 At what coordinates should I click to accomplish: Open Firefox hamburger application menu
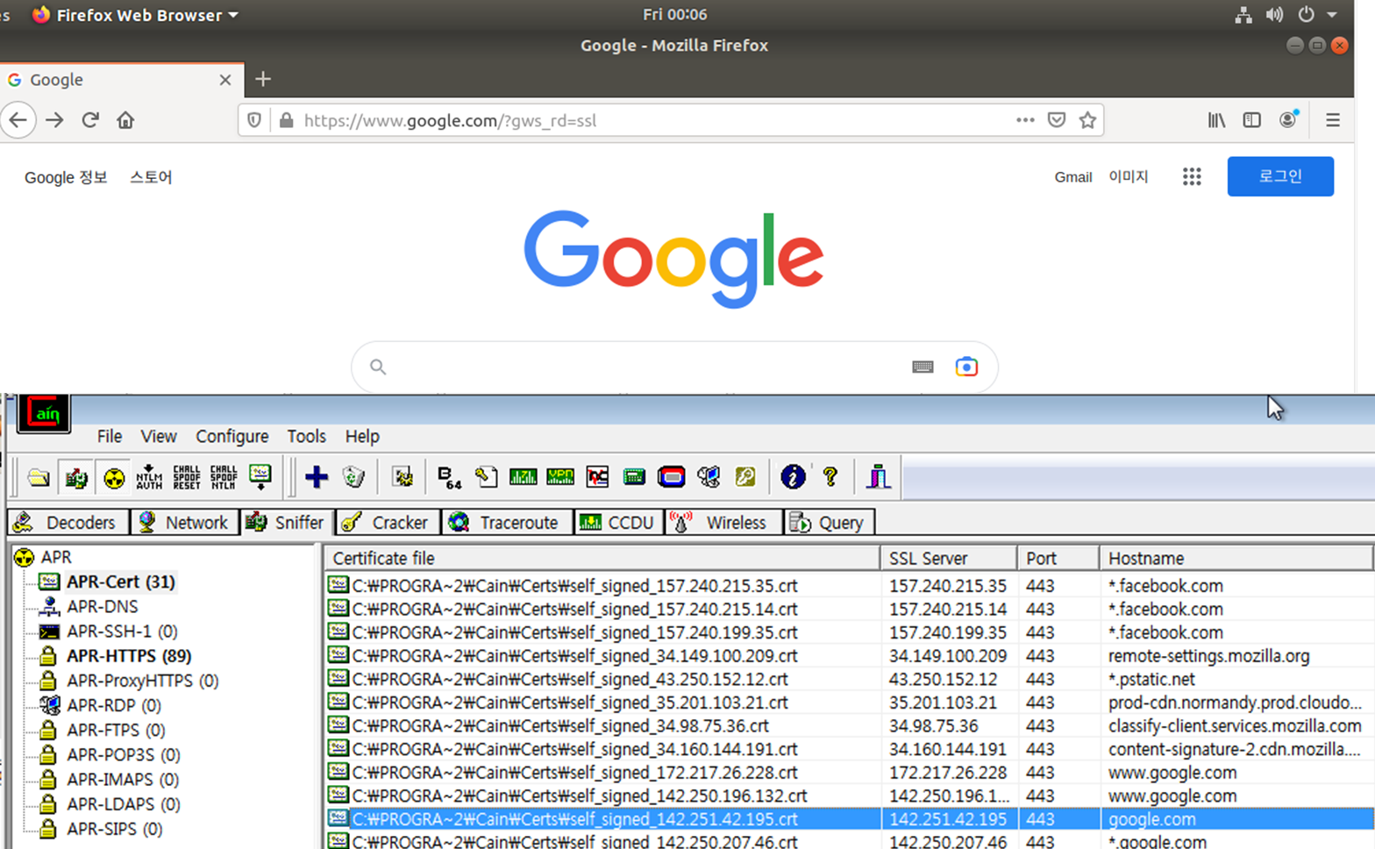[1333, 120]
